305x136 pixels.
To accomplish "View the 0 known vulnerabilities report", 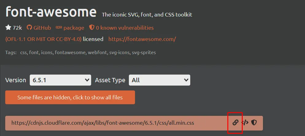I will (x=121, y=28).
